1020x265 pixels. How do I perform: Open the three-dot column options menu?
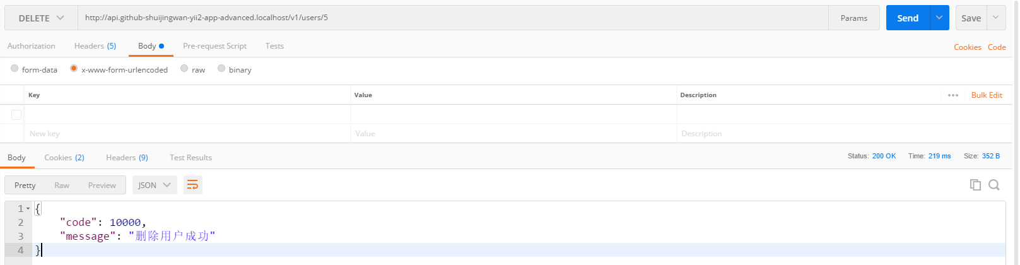(x=953, y=95)
